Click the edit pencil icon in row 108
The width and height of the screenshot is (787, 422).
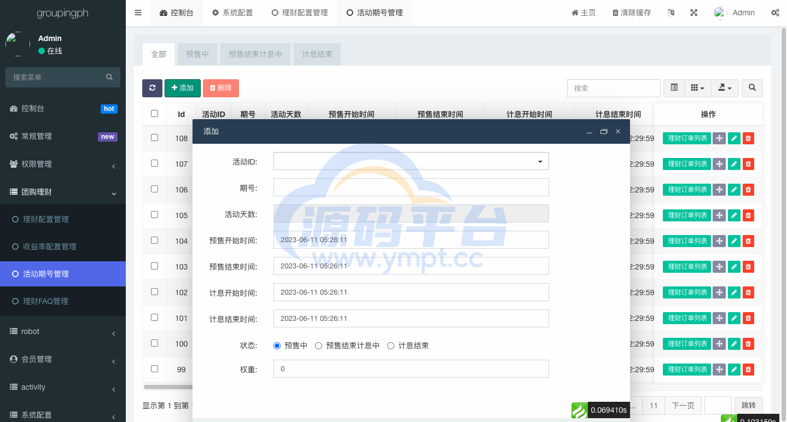point(734,138)
